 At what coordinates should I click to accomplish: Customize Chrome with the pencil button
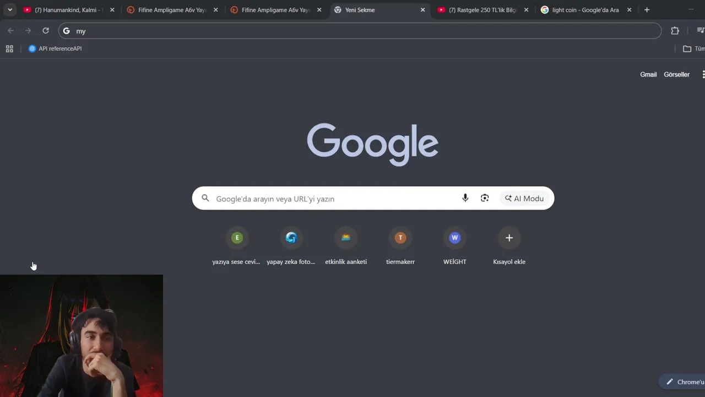coord(683,382)
